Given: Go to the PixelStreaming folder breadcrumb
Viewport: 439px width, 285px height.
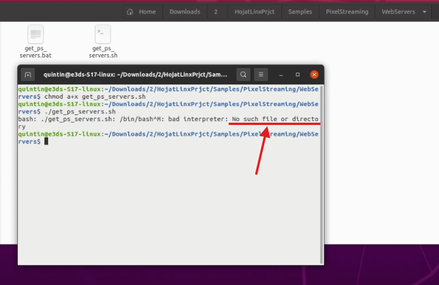Looking at the screenshot, I should (347, 12).
